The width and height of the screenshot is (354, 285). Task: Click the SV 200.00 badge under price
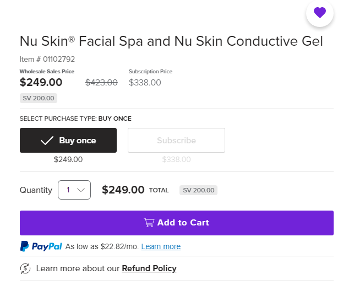click(x=39, y=98)
